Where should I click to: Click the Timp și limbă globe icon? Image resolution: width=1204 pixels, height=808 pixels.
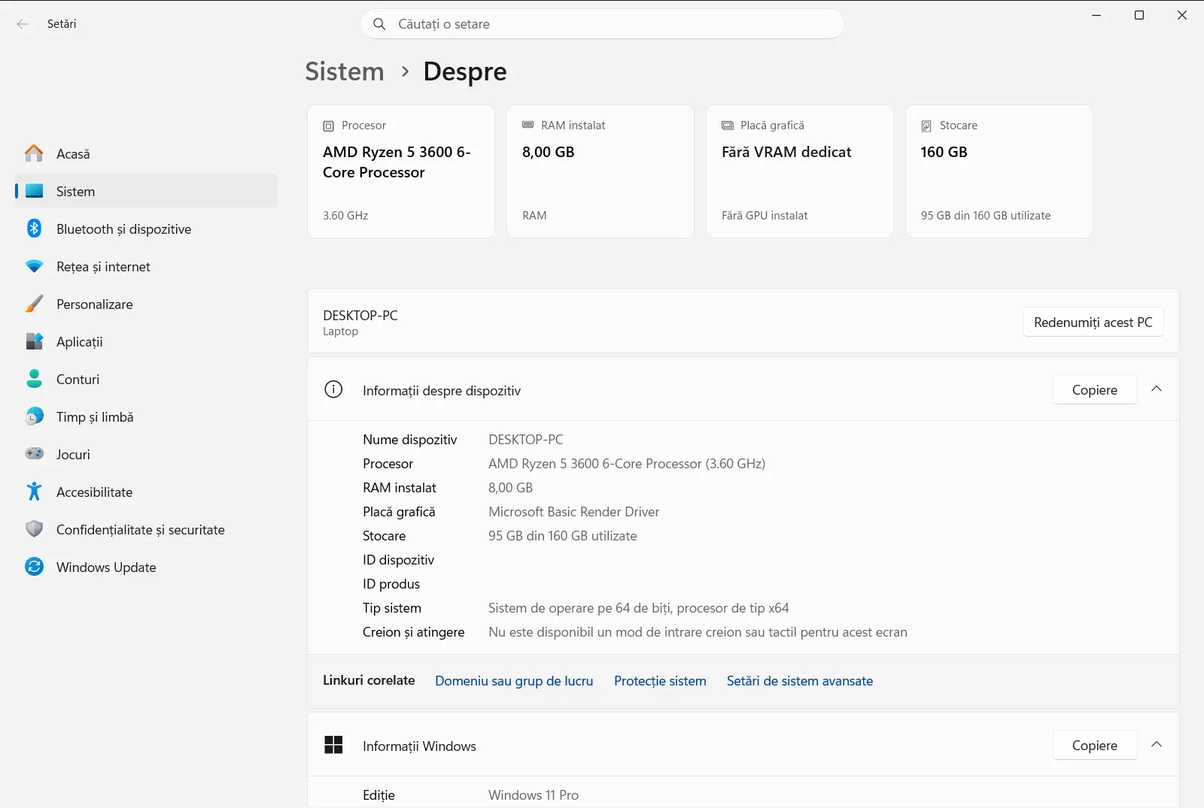point(34,416)
